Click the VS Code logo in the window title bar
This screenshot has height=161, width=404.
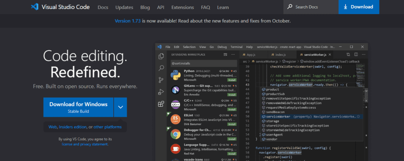coord(159,47)
